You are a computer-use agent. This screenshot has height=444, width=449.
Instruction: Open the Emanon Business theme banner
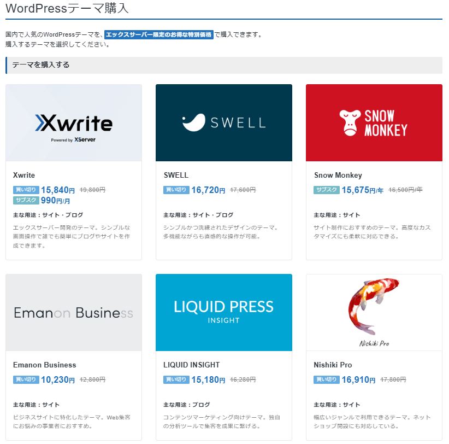(74, 312)
